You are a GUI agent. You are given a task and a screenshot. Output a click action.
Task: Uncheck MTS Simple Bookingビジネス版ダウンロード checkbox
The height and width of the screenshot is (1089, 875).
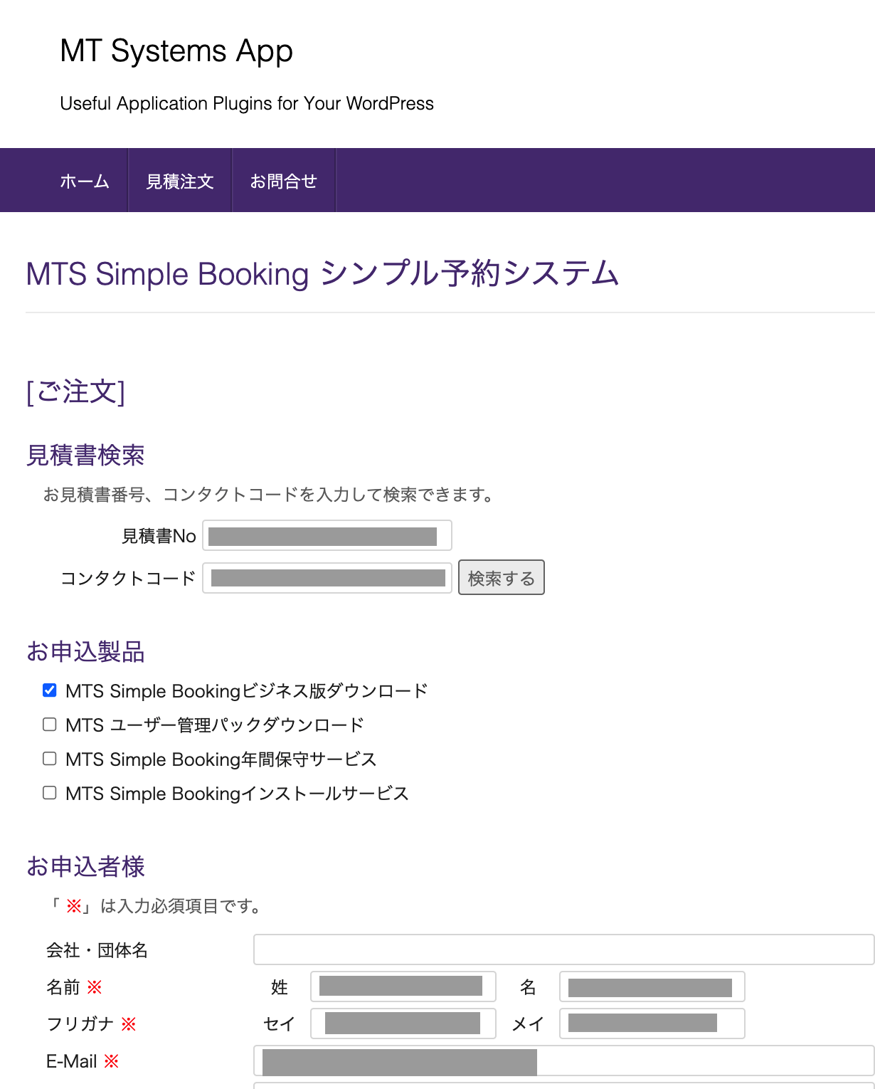click(50, 690)
